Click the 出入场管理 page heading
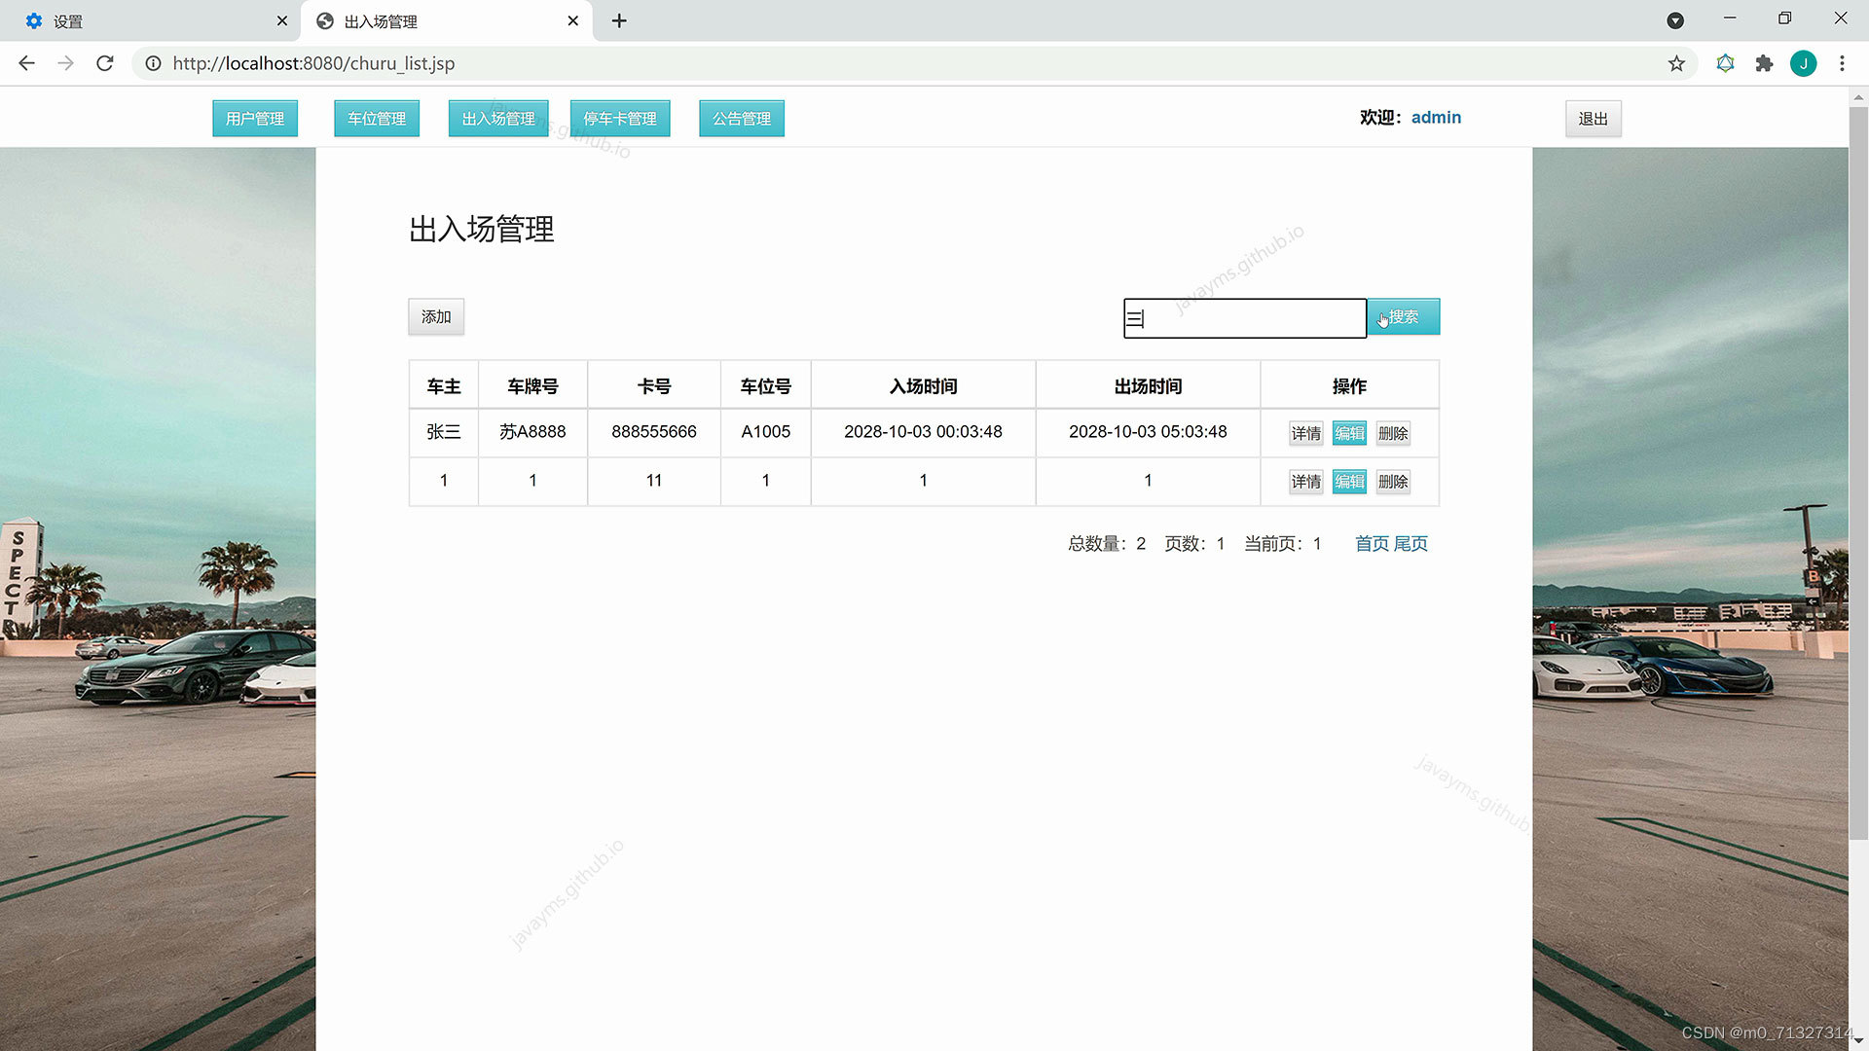1869x1051 pixels. click(482, 230)
